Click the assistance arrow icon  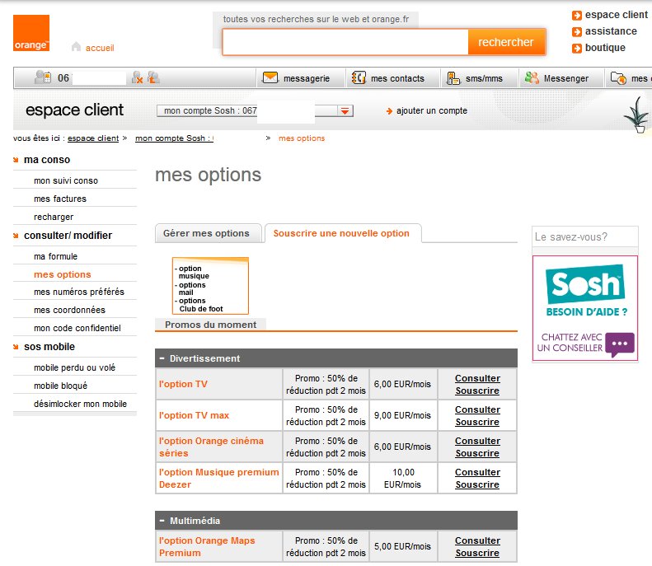click(x=577, y=31)
